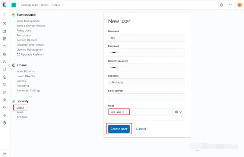Click Management breadcrumb
Image resolution: width=244 pixels, height=157 pixels.
point(29,5)
